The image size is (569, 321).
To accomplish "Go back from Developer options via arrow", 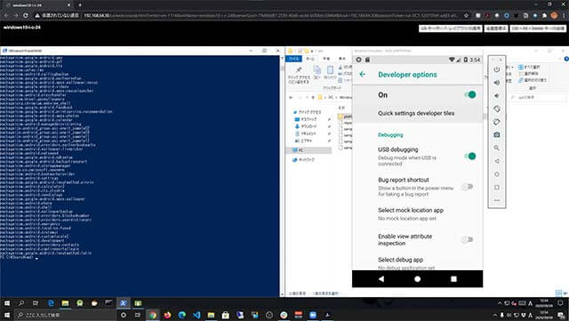I will click(x=362, y=74).
